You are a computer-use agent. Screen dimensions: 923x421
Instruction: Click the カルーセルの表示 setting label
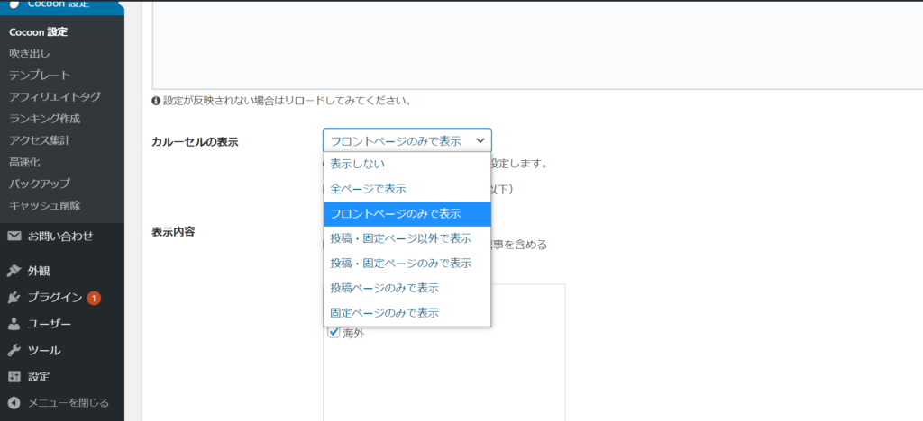pos(195,141)
